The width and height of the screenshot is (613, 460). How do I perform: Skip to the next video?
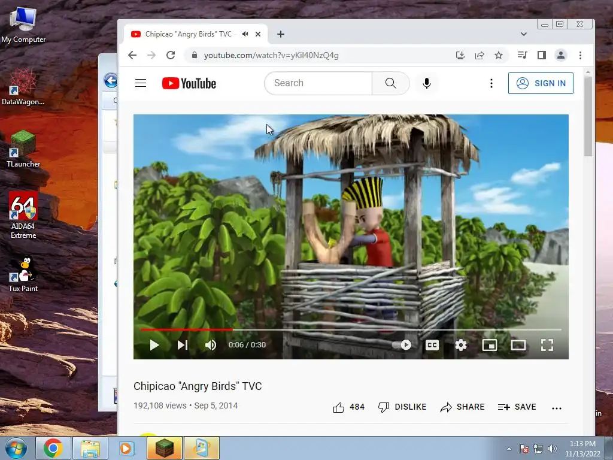tap(183, 344)
